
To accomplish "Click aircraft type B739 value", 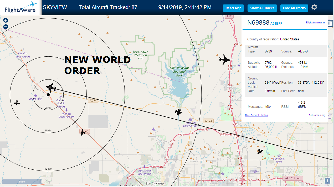I will tap(268, 51).
